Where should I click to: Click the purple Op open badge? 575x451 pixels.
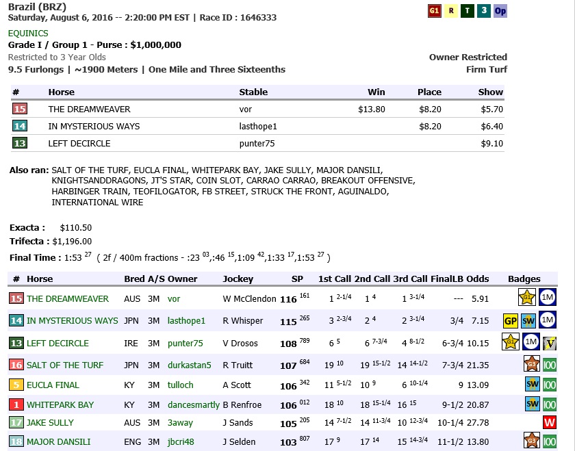pyautogui.click(x=500, y=11)
